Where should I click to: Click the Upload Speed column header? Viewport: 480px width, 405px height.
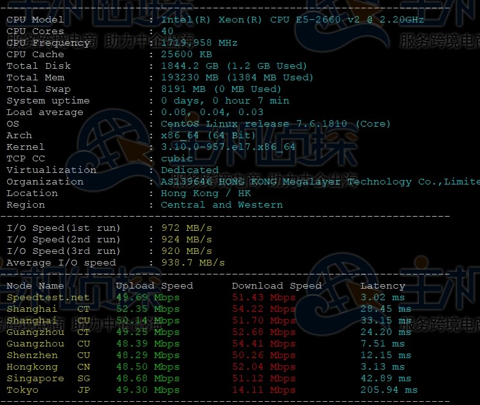tap(154, 286)
